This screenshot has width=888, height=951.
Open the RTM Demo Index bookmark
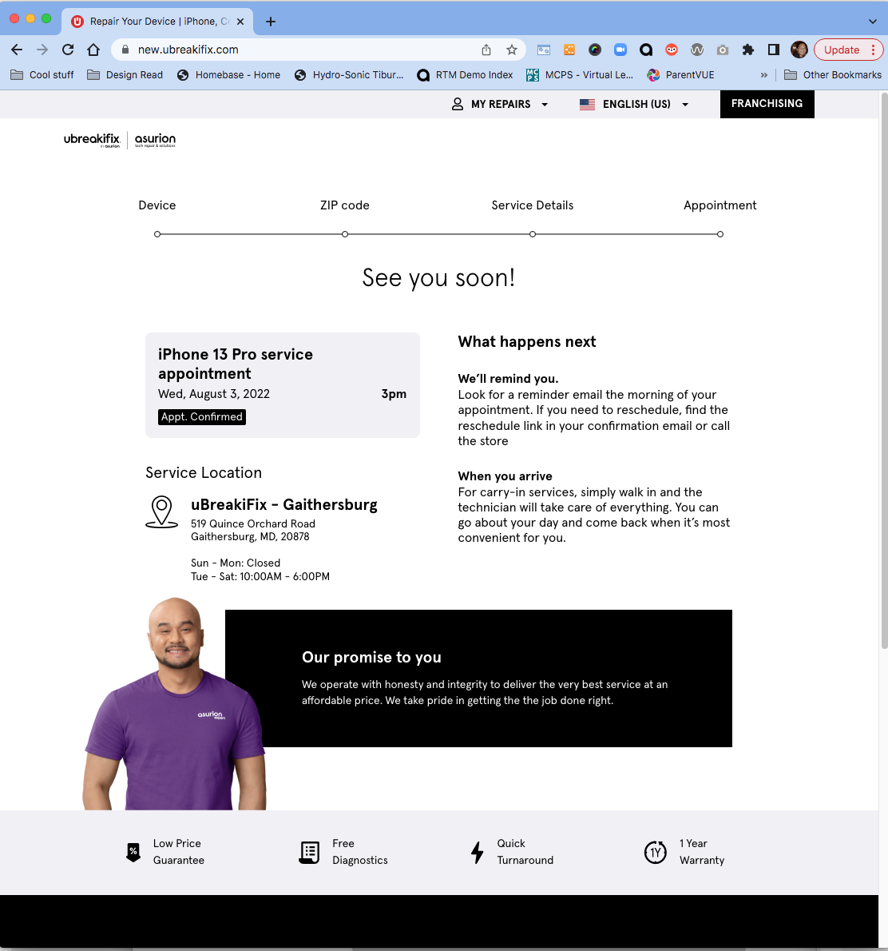465,75
